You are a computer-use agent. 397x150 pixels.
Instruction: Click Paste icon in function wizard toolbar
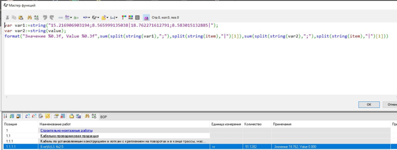tap(21, 18)
